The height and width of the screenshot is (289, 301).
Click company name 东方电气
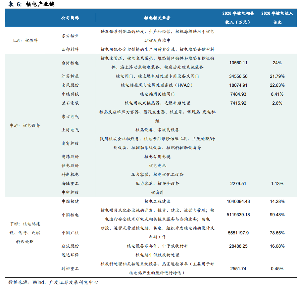point(70,117)
